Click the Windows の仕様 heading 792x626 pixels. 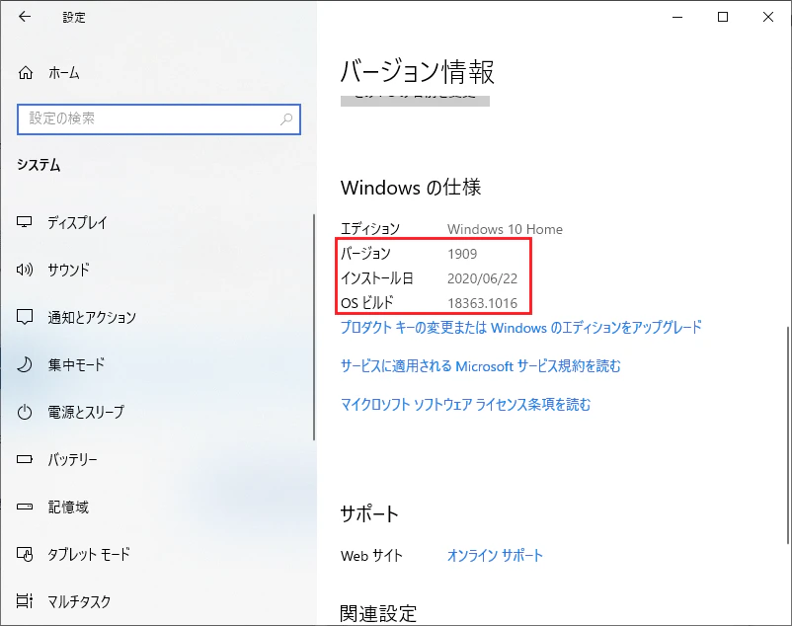[411, 188]
